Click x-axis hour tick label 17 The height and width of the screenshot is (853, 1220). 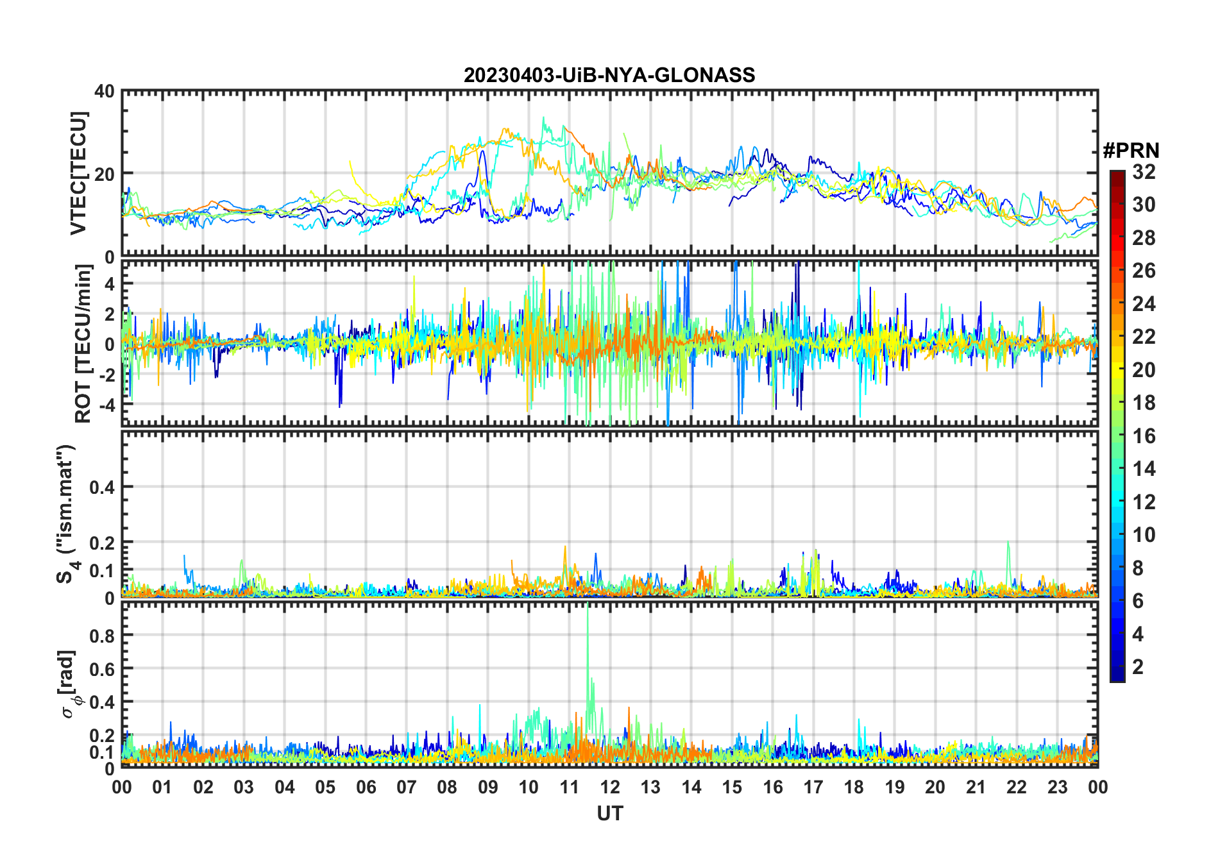pyautogui.click(x=813, y=787)
